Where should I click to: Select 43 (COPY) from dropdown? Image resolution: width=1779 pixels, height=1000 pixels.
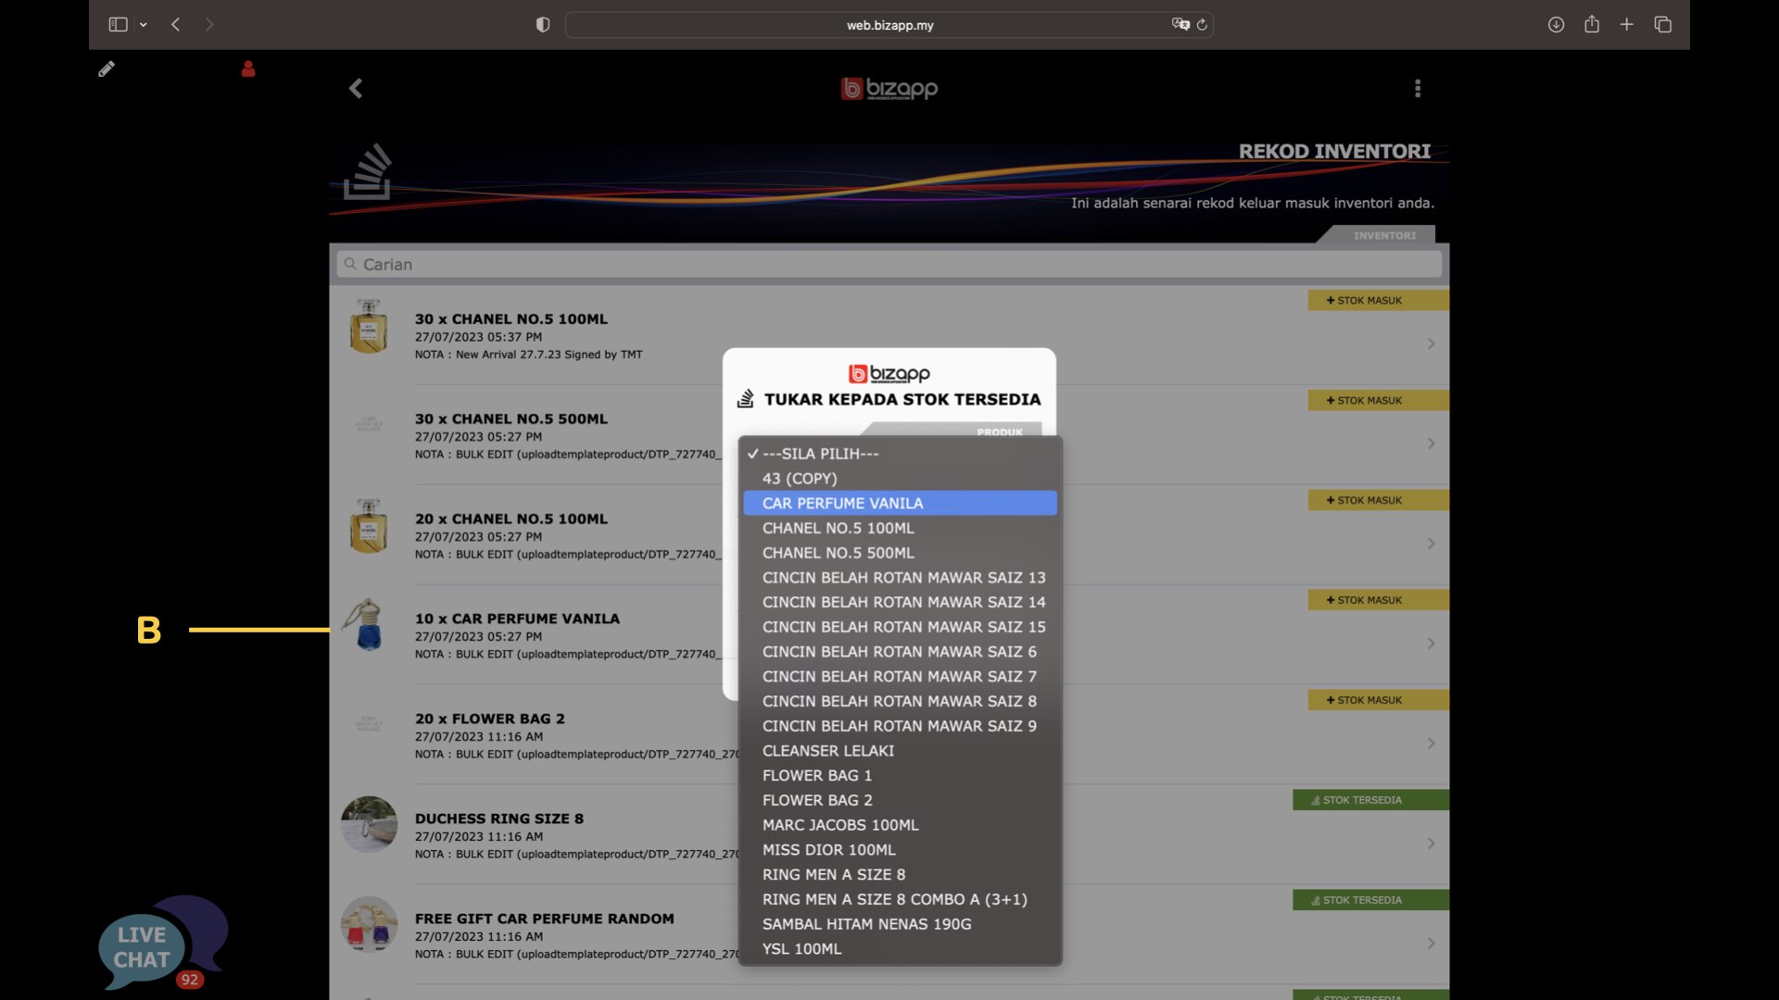900,479
